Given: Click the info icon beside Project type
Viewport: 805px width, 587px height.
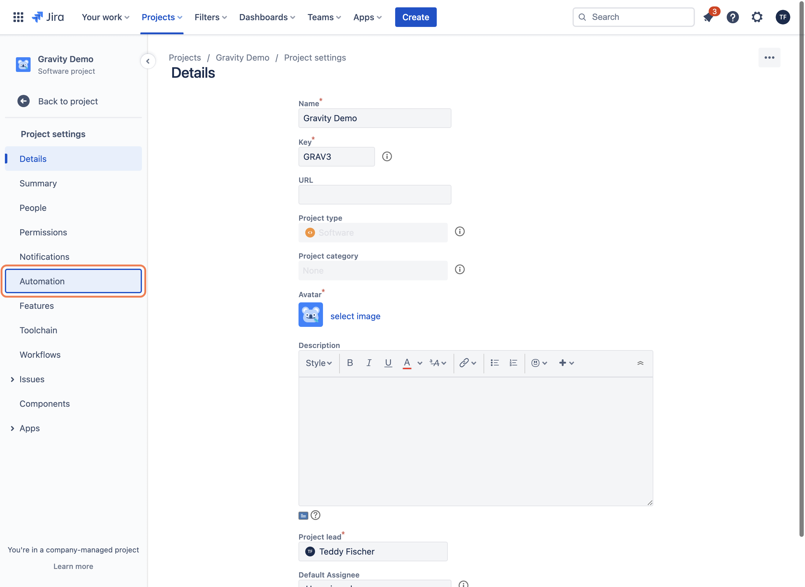Looking at the screenshot, I should (x=459, y=232).
